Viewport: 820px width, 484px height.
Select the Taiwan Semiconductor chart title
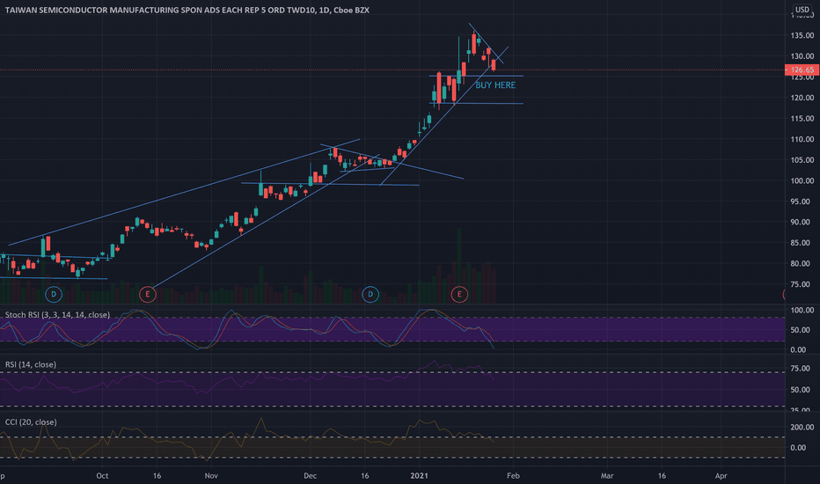coord(187,10)
